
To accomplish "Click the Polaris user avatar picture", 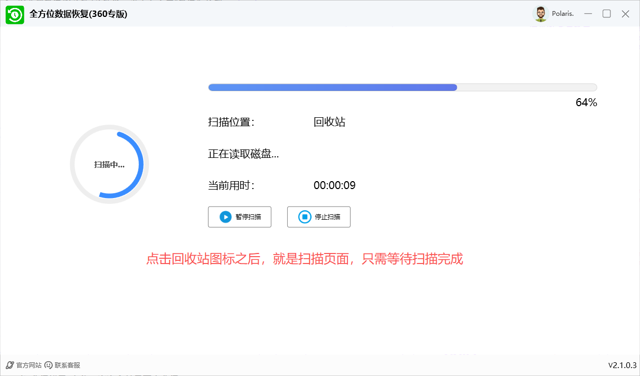I will 541,14.
